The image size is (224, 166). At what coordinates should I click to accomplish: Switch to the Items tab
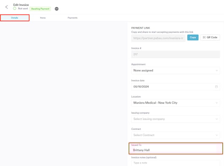(x=43, y=18)
